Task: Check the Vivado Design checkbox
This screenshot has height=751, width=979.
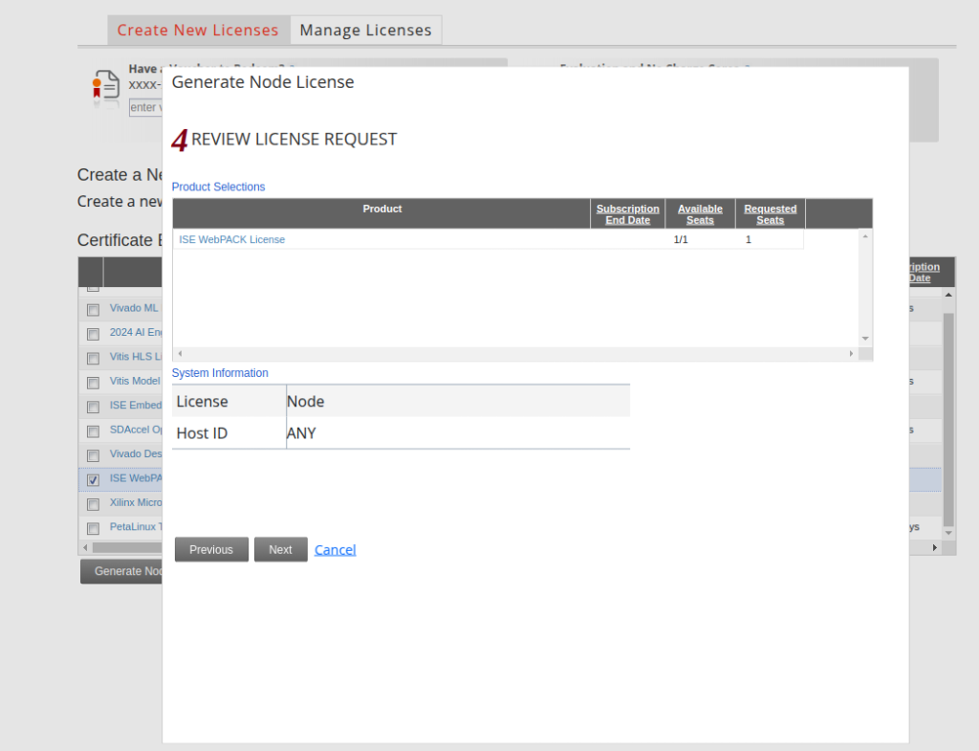Action: (93, 455)
